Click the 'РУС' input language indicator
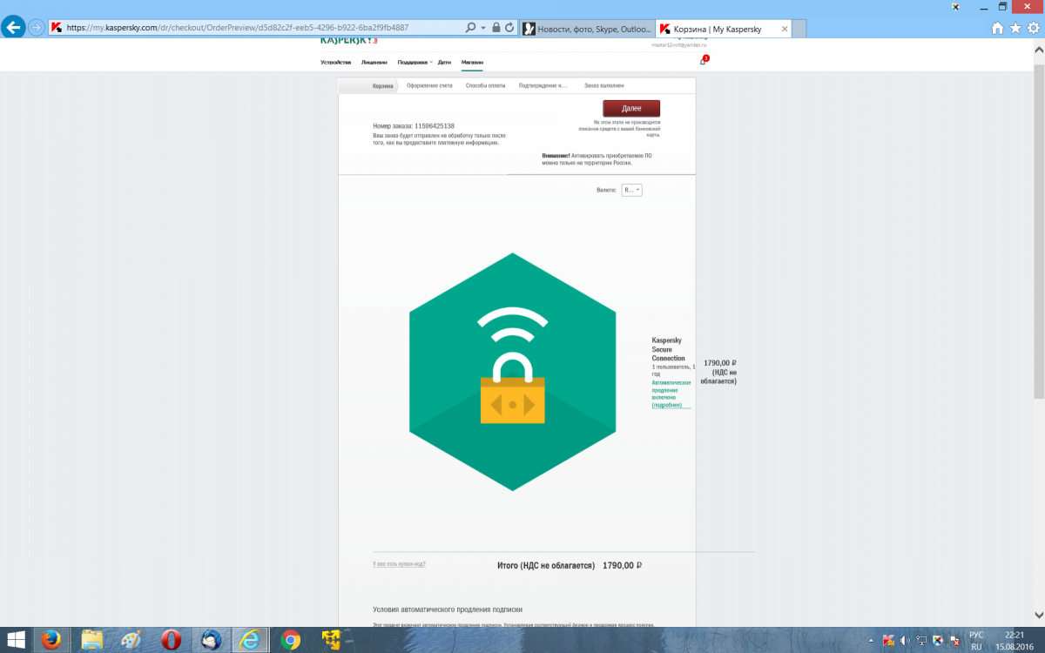This screenshot has width=1045, height=653. click(x=977, y=635)
